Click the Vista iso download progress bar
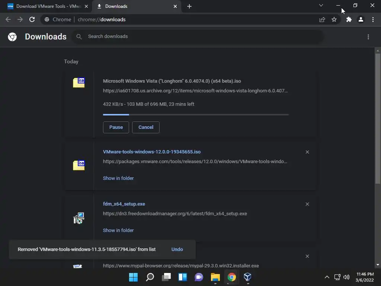The height and width of the screenshot is (286, 381). pyautogui.click(x=196, y=115)
